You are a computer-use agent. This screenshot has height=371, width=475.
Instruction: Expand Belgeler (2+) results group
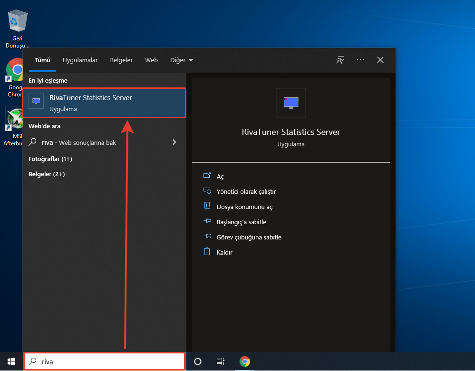pos(47,174)
